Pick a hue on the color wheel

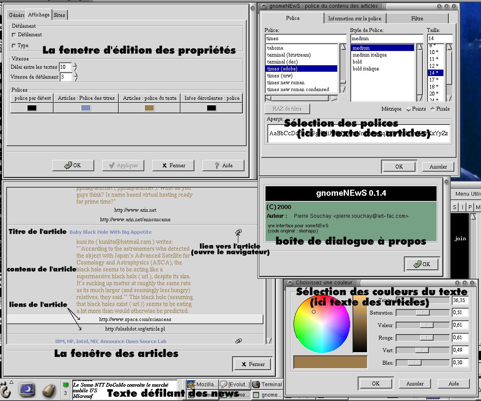(322, 324)
